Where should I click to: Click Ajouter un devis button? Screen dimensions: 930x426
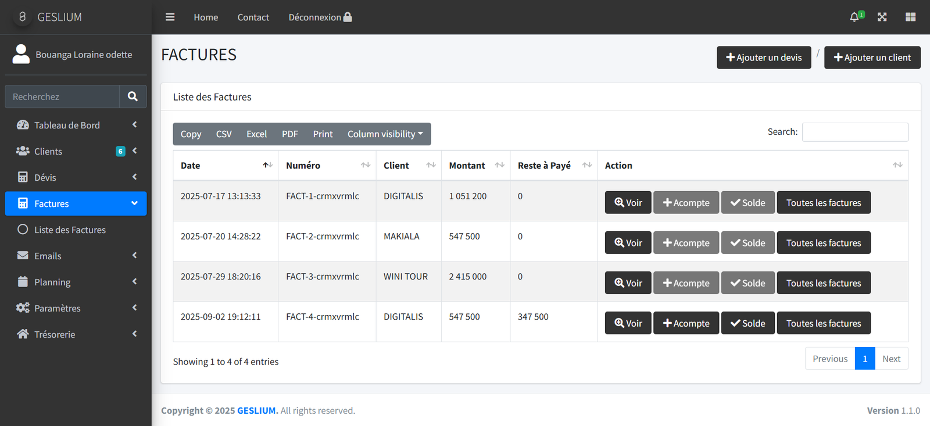tap(763, 58)
